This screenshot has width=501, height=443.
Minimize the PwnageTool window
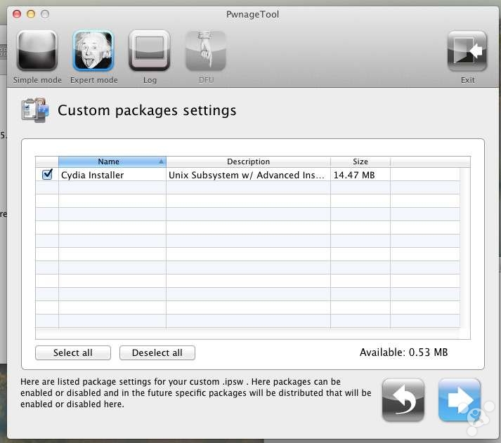pos(31,14)
